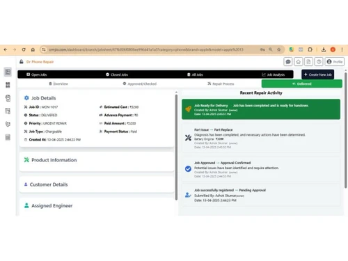The width and height of the screenshot is (348, 261).
Task: Click the help circle icon in header
Action: 319,62
